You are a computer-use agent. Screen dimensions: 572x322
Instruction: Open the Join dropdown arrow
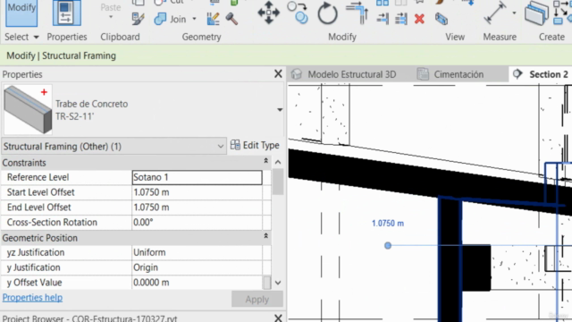pyautogui.click(x=194, y=19)
